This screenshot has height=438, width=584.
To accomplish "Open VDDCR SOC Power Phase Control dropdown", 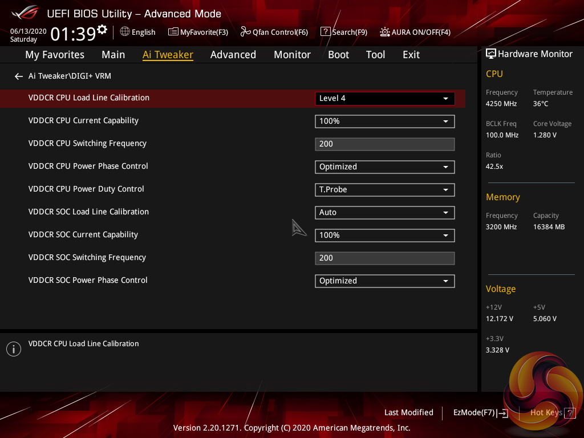I will click(384, 281).
